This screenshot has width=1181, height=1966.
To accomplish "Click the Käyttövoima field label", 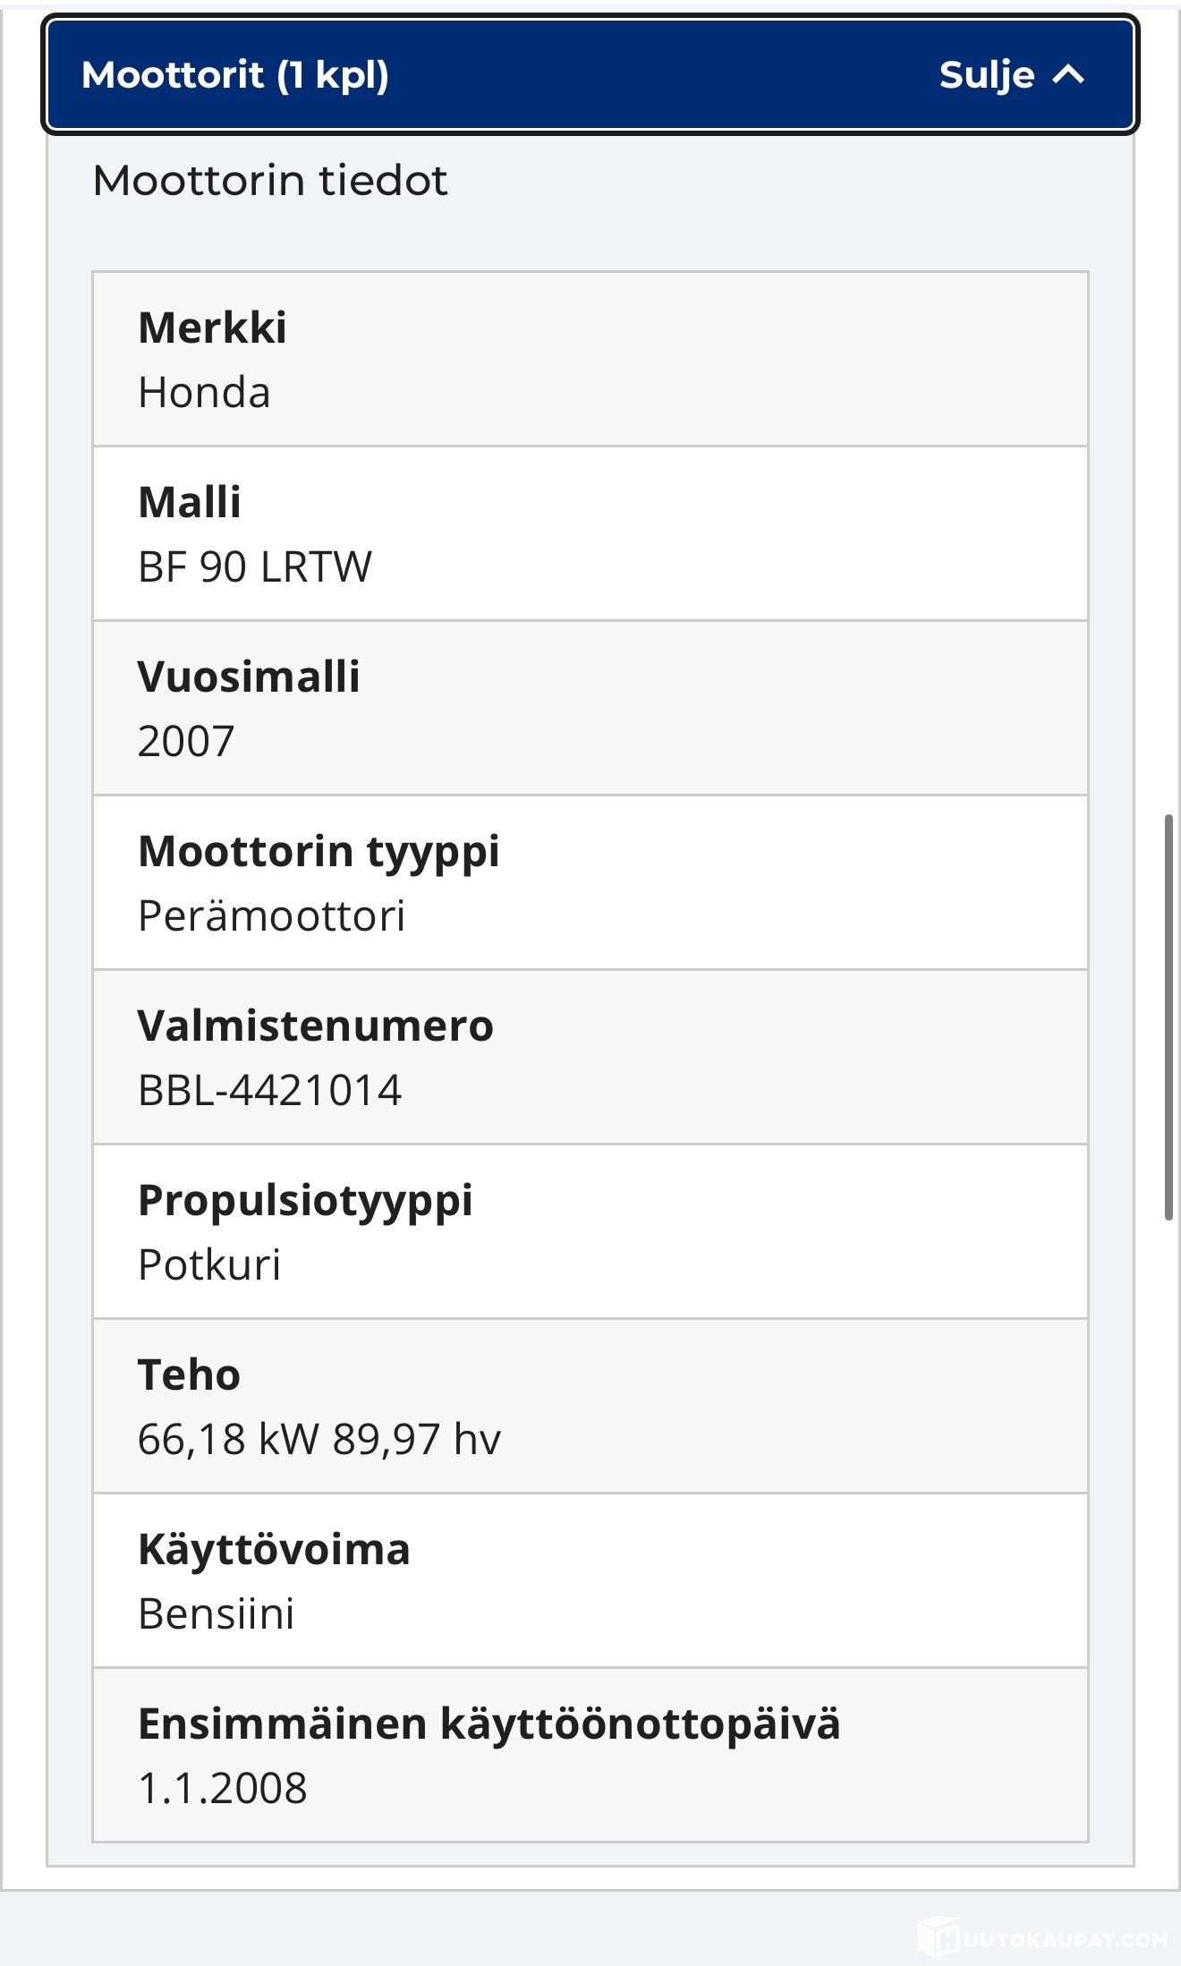I will coord(275,1549).
